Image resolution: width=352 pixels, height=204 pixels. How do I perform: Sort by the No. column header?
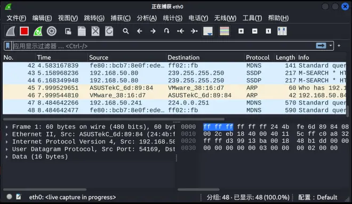pos(19,58)
